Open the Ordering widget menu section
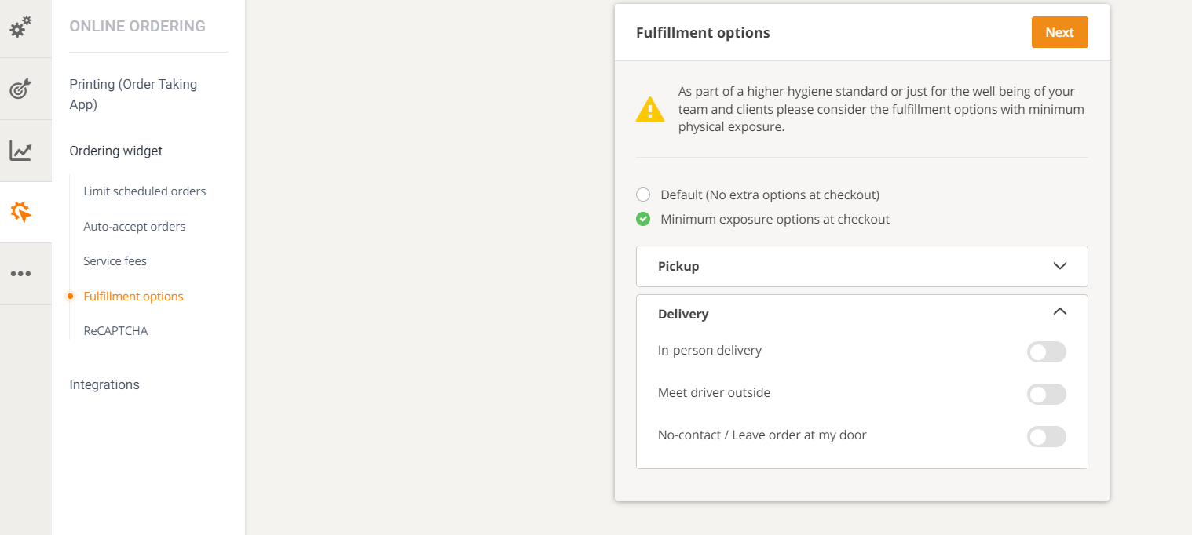The image size is (1192, 535). (x=116, y=151)
